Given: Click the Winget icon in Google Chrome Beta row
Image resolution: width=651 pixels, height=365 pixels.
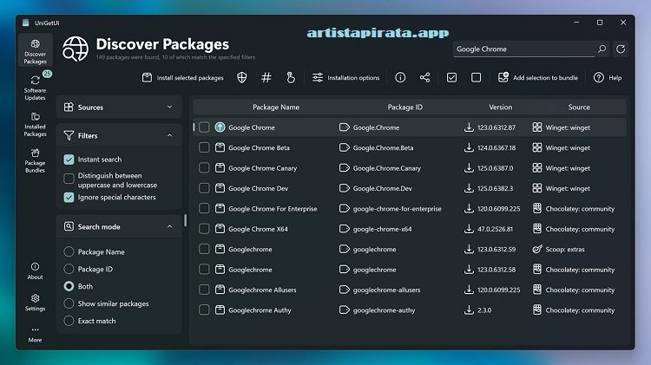Looking at the screenshot, I should [537, 147].
